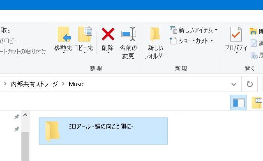263x161 pixels.
Task: Open the コピー先 dropdown arrow
Action: (x=85, y=53)
